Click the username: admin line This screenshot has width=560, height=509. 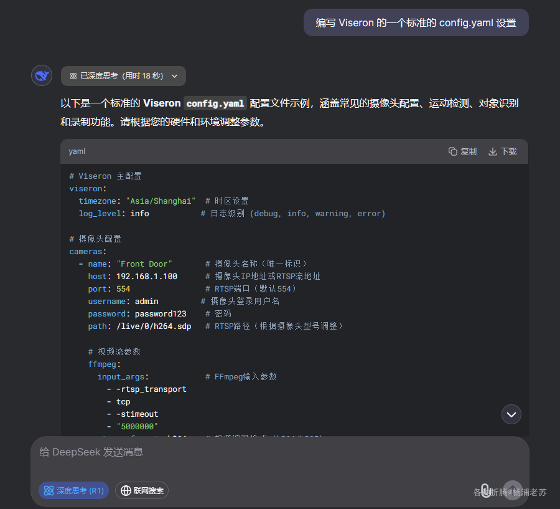click(123, 302)
